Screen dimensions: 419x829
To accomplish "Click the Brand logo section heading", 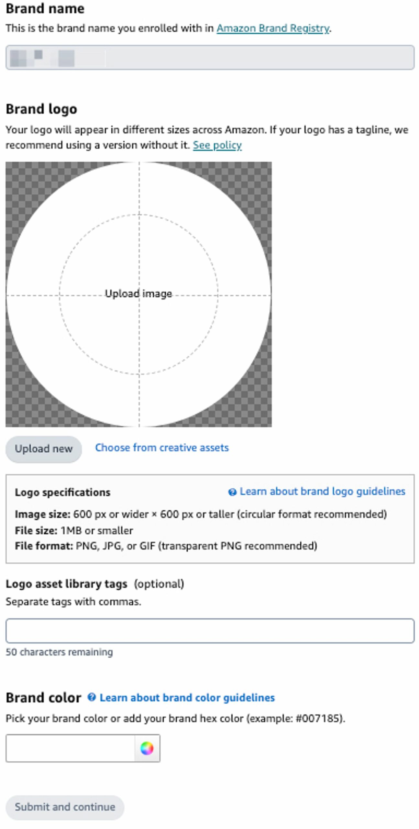I will coord(41,109).
